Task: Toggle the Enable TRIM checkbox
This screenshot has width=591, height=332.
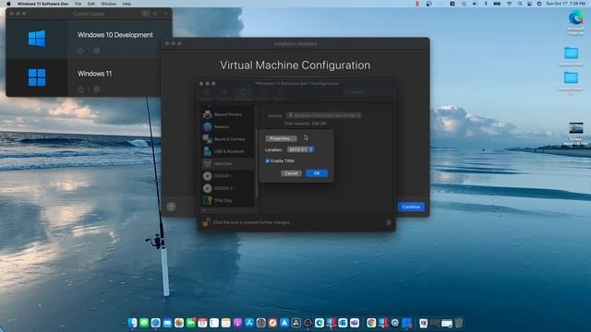Action: pos(268,160)
